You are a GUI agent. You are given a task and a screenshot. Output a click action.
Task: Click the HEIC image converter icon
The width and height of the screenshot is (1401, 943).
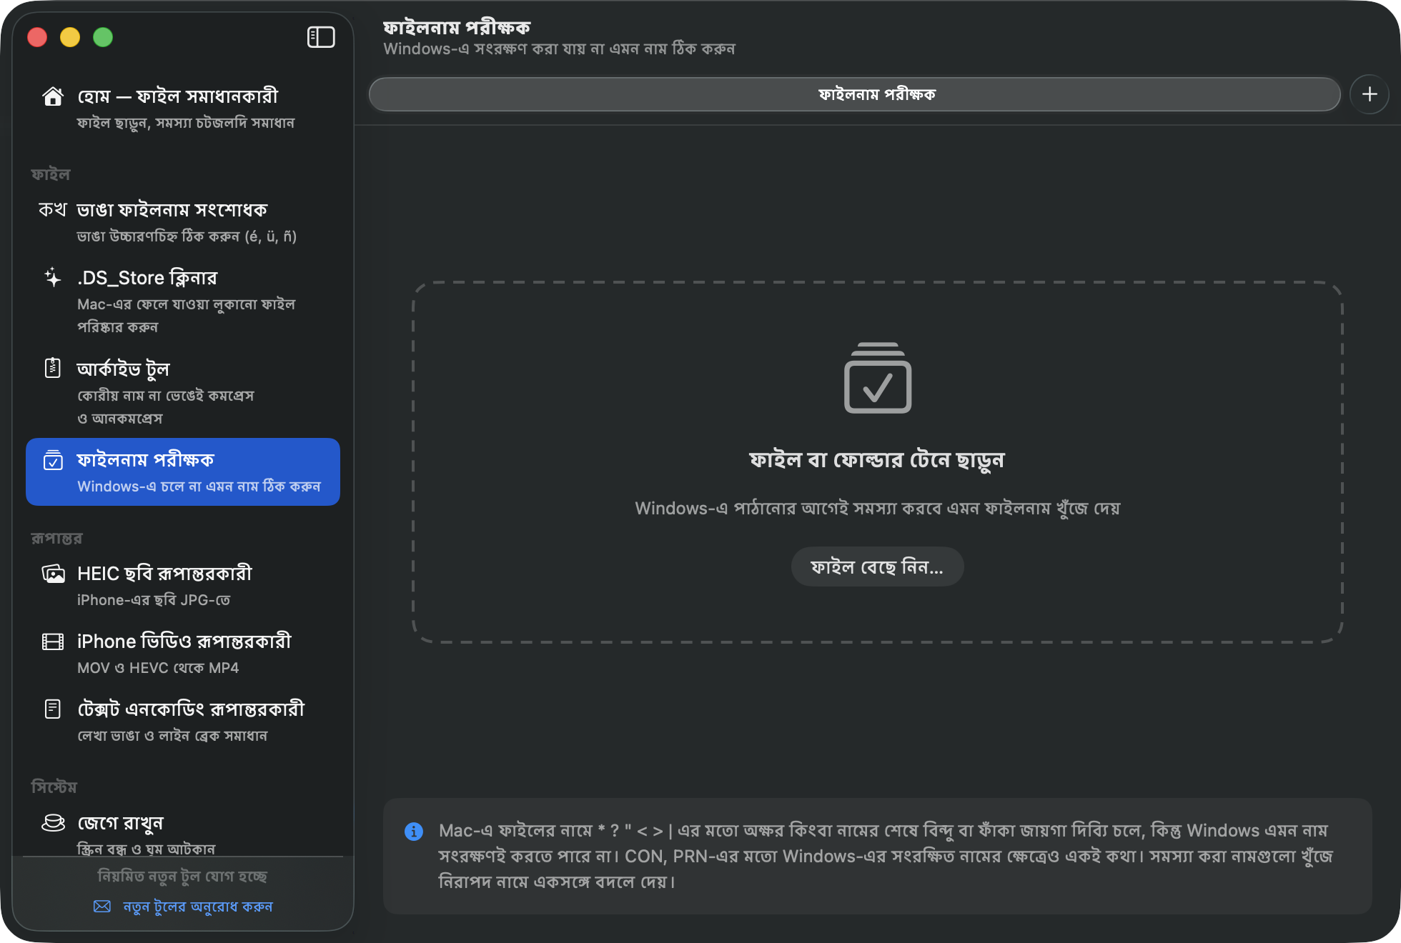53,574
